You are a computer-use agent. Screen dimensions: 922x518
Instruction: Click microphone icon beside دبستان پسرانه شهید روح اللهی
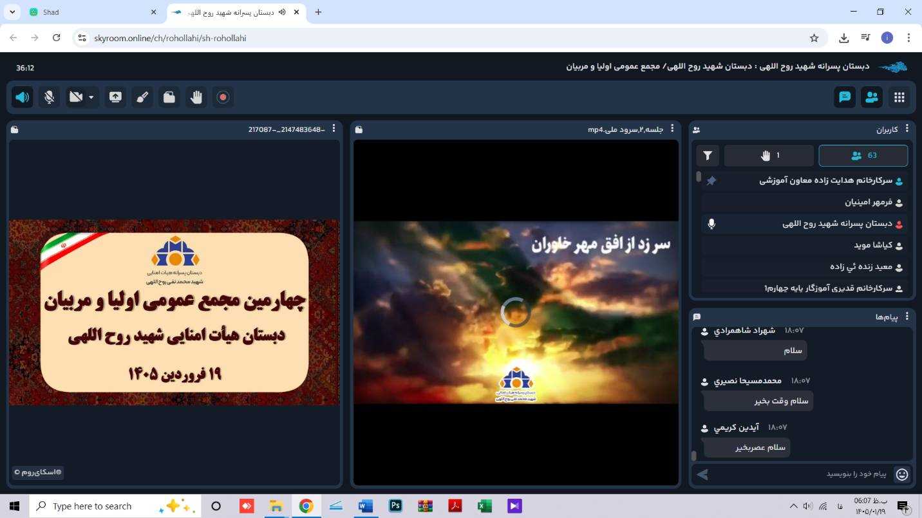tap(711, 223)
